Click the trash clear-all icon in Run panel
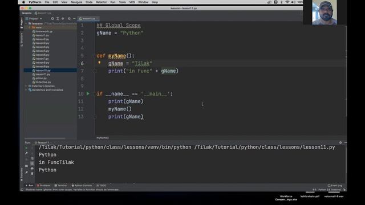 (x=32, y=173)
